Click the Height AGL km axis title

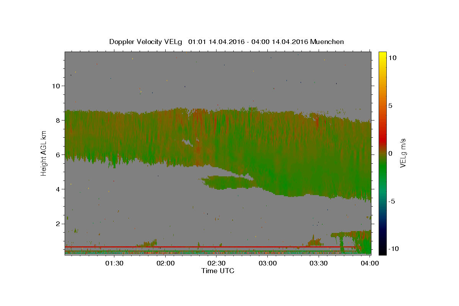[44, 153]
